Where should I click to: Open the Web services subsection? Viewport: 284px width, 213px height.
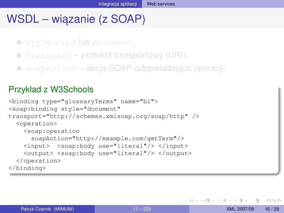pyautogui.click(x=161, y=4)
